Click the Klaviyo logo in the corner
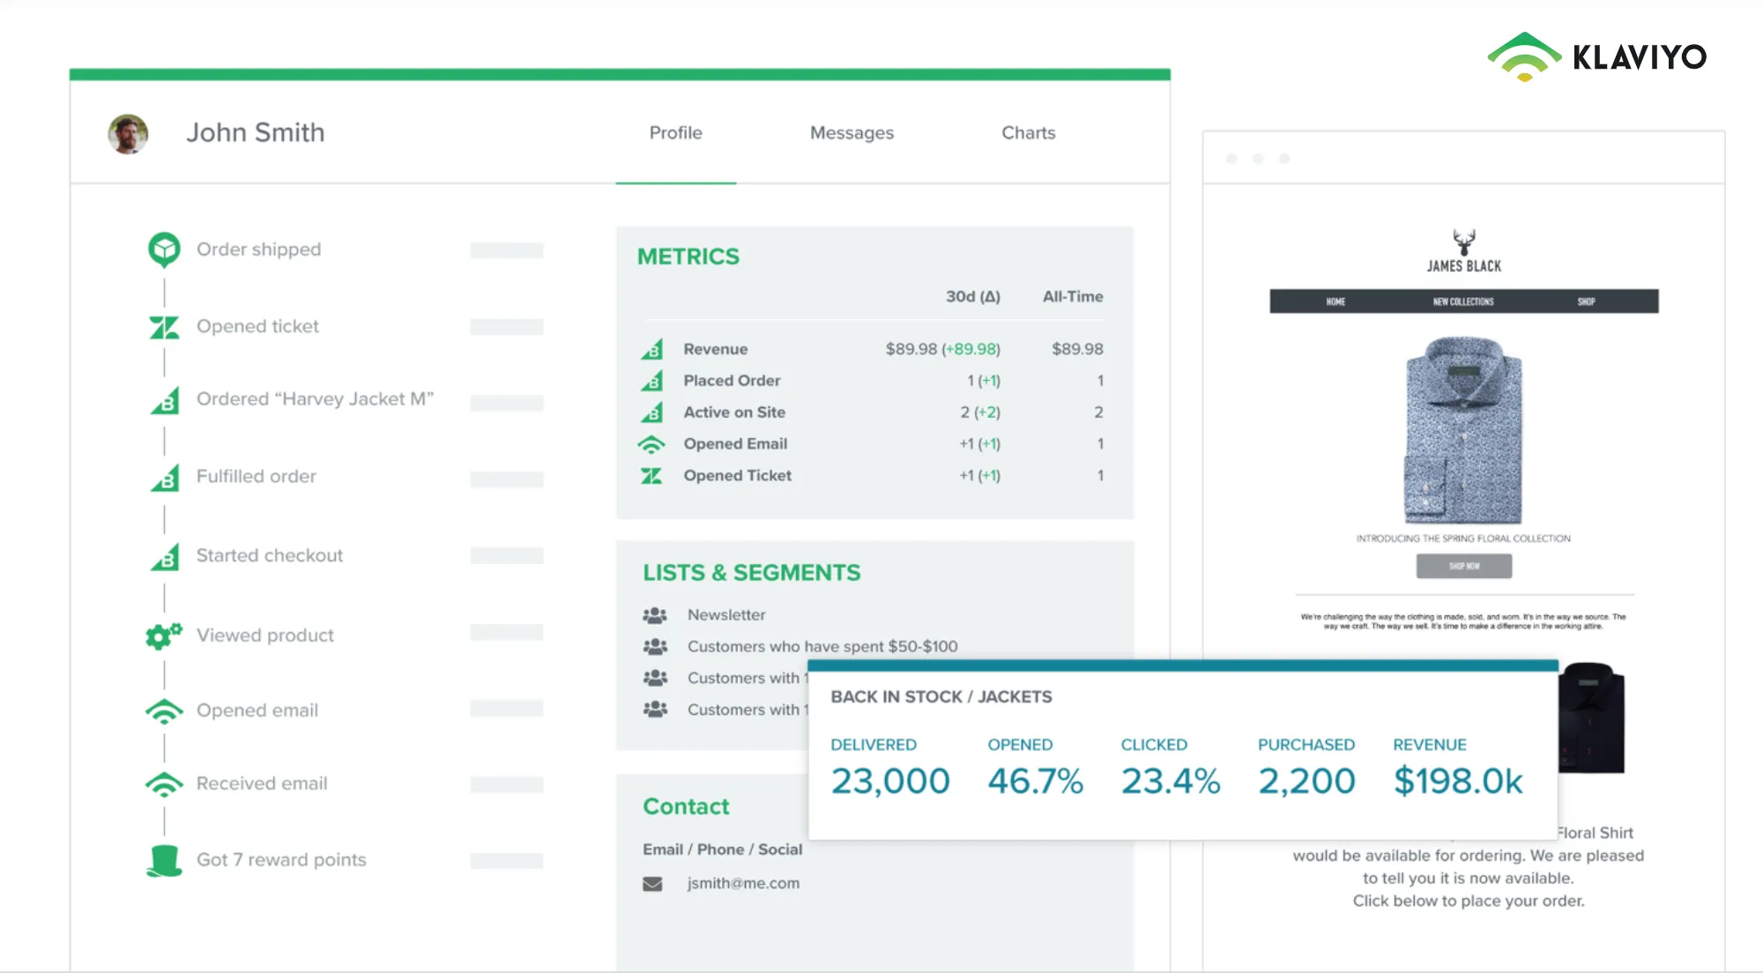The width and height of the screenshot is (1763, 973). (x=1597, y=57)
